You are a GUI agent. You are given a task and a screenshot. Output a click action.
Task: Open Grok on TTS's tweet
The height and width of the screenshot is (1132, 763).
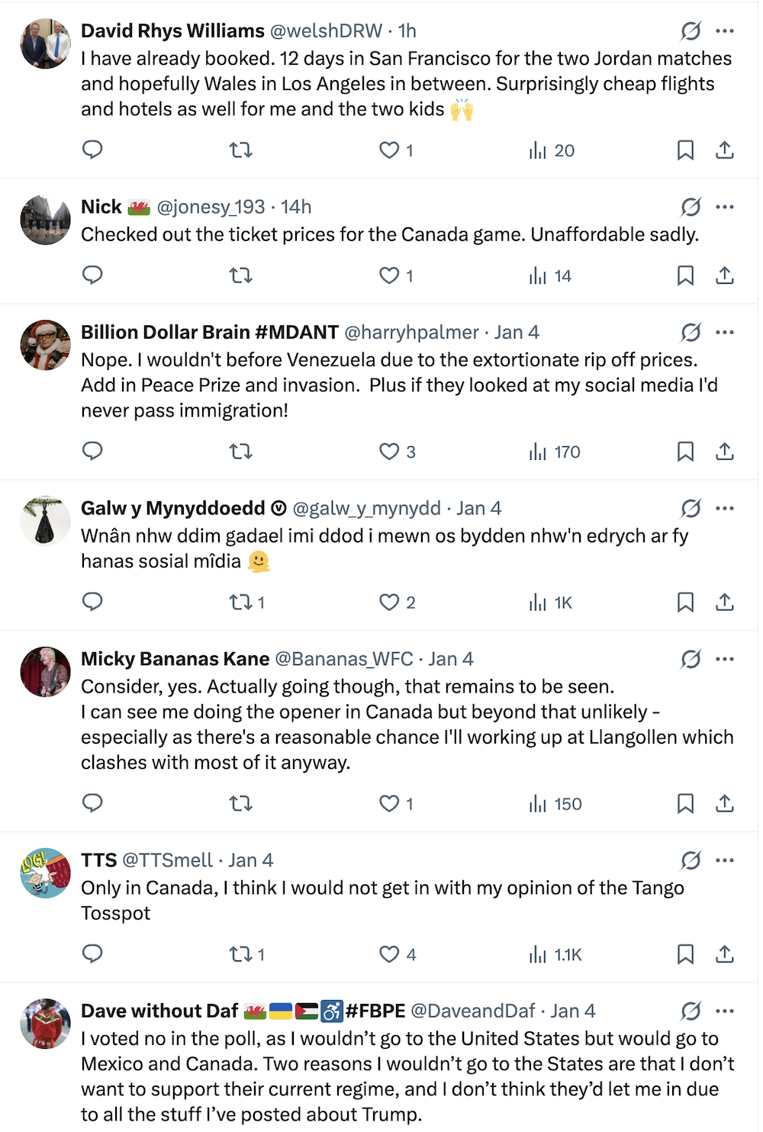691,860
